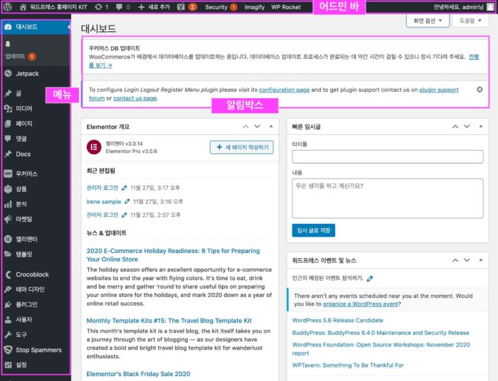Click the comments bubble icon in admin bar
Viewport: 498px width, 381px height.
pos(120,6)
